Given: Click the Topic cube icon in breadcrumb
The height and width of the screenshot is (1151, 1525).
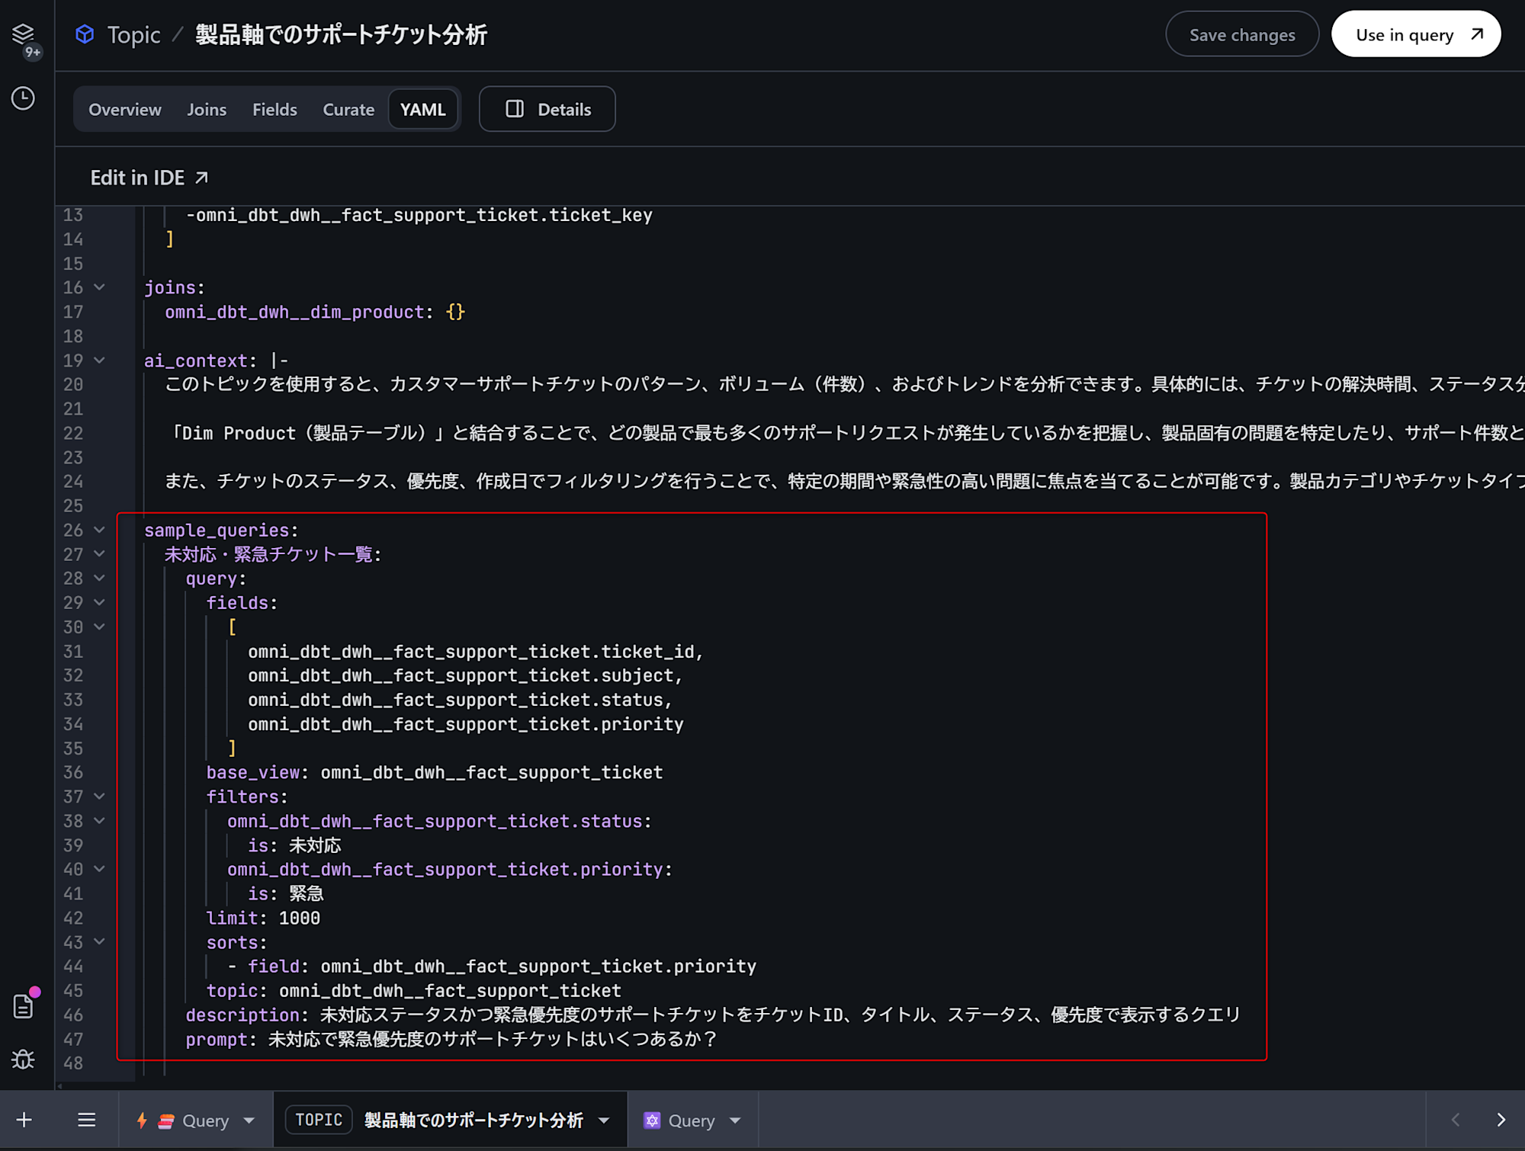Looking at the screenshot, I should 85,34.
